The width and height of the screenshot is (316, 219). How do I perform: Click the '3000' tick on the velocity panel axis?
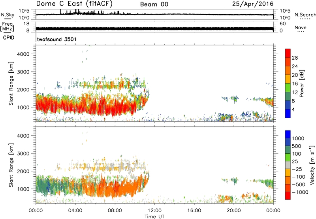click(x=23, y=153)
